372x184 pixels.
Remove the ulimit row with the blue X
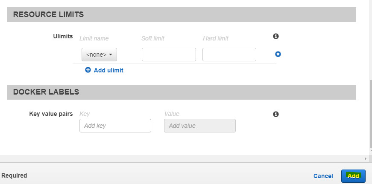point(278,54)
